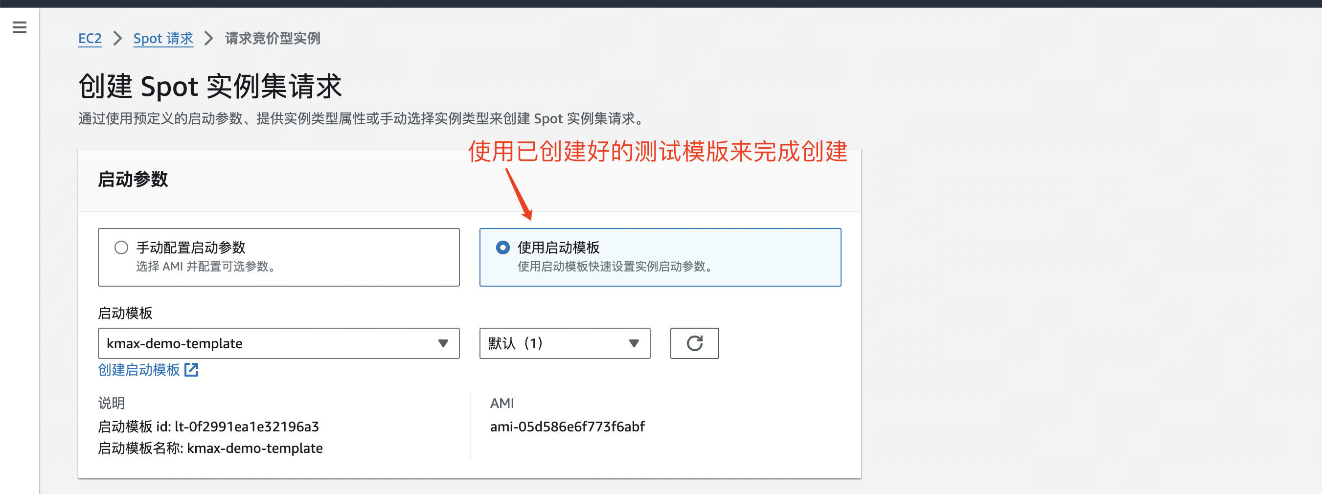The width and height of the screenshot is (1322, 494).
Task: Navigate to Spot 请求 breadcrumb page
Action: [163, 39]
